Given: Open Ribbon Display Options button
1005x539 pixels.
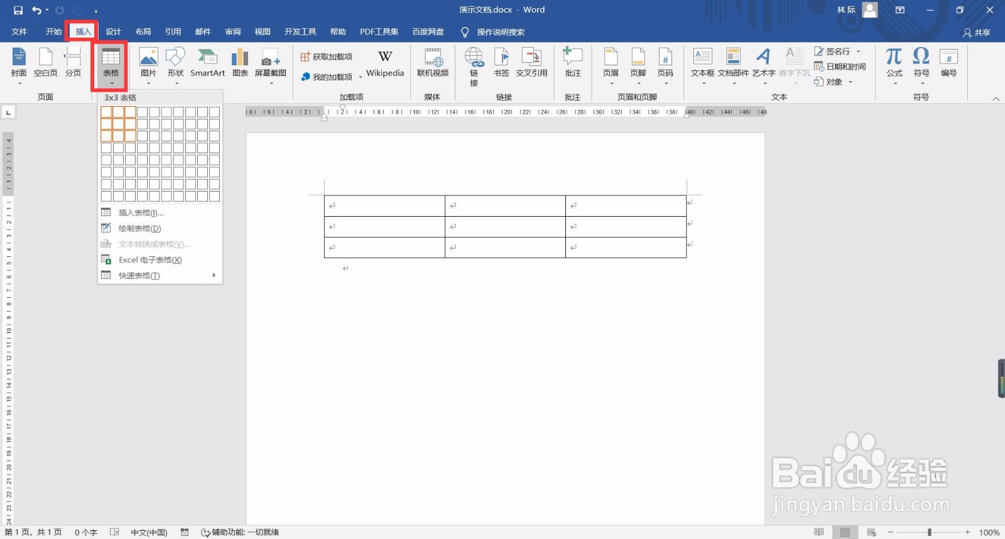Looking at the screenshot, I should (900, 10).
